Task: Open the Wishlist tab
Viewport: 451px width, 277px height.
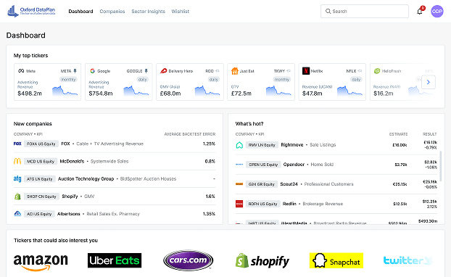Action: tap(181, 12)
